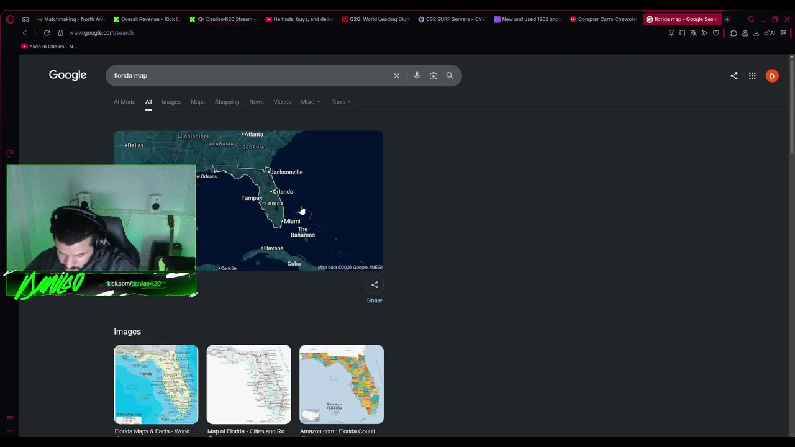Open the Alice In Chains bookmark

(x=49, y=47)
